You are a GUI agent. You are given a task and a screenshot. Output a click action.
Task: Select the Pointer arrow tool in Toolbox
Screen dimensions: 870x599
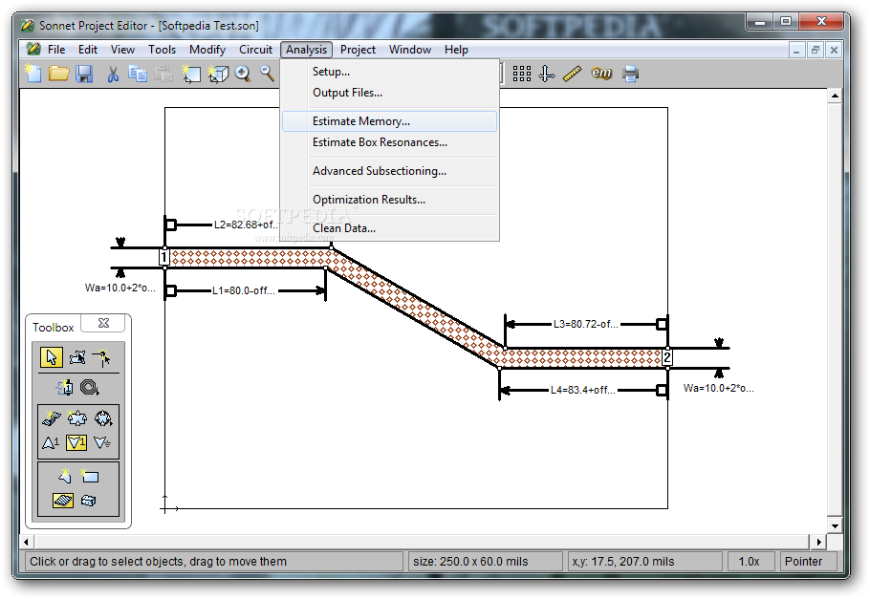point(52,357)
